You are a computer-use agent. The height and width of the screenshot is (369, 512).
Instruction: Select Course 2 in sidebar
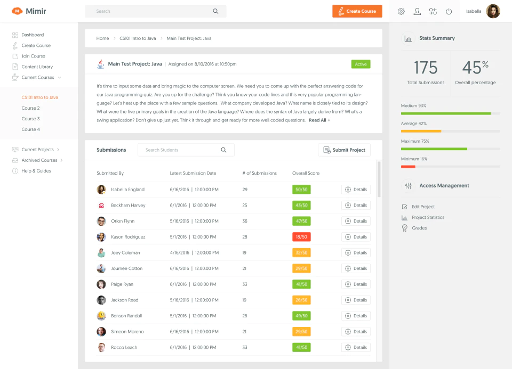(31, 108)
